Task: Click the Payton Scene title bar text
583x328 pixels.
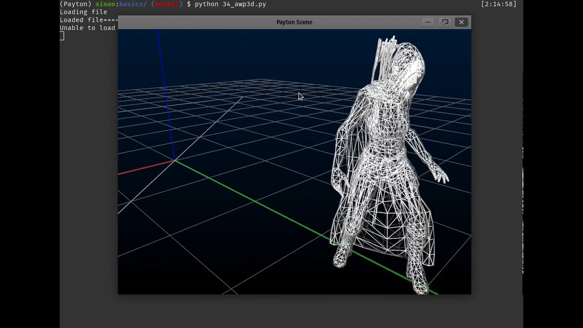Action: [x=294, y=22]
